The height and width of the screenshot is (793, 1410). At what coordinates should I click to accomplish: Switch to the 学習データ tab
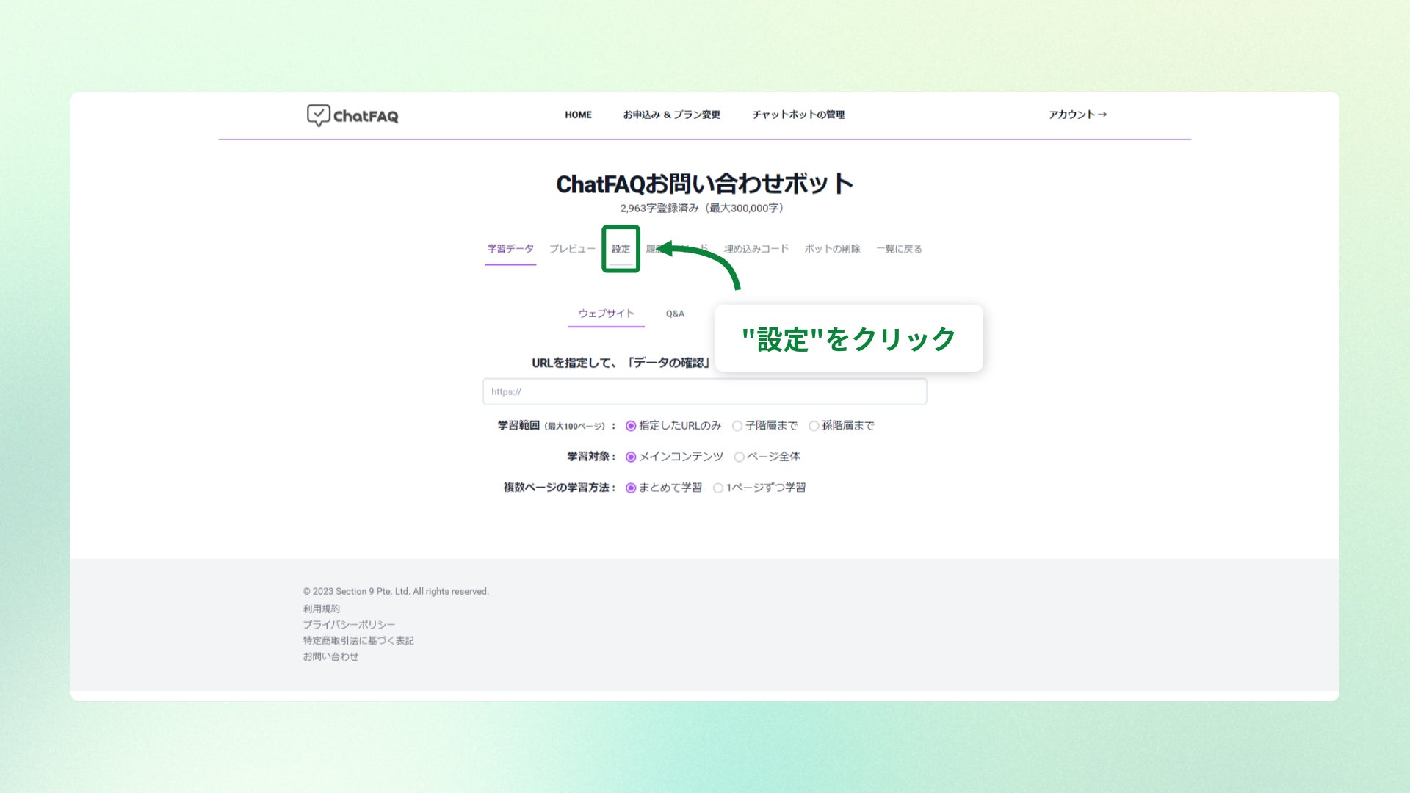click(510, 249)
